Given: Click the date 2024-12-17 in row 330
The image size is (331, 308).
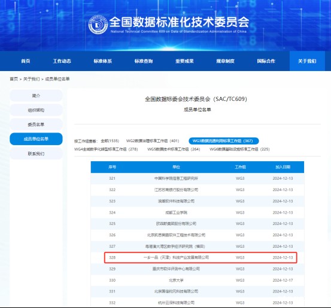Looking at the screenshot, I should click(x=283, y=280).
